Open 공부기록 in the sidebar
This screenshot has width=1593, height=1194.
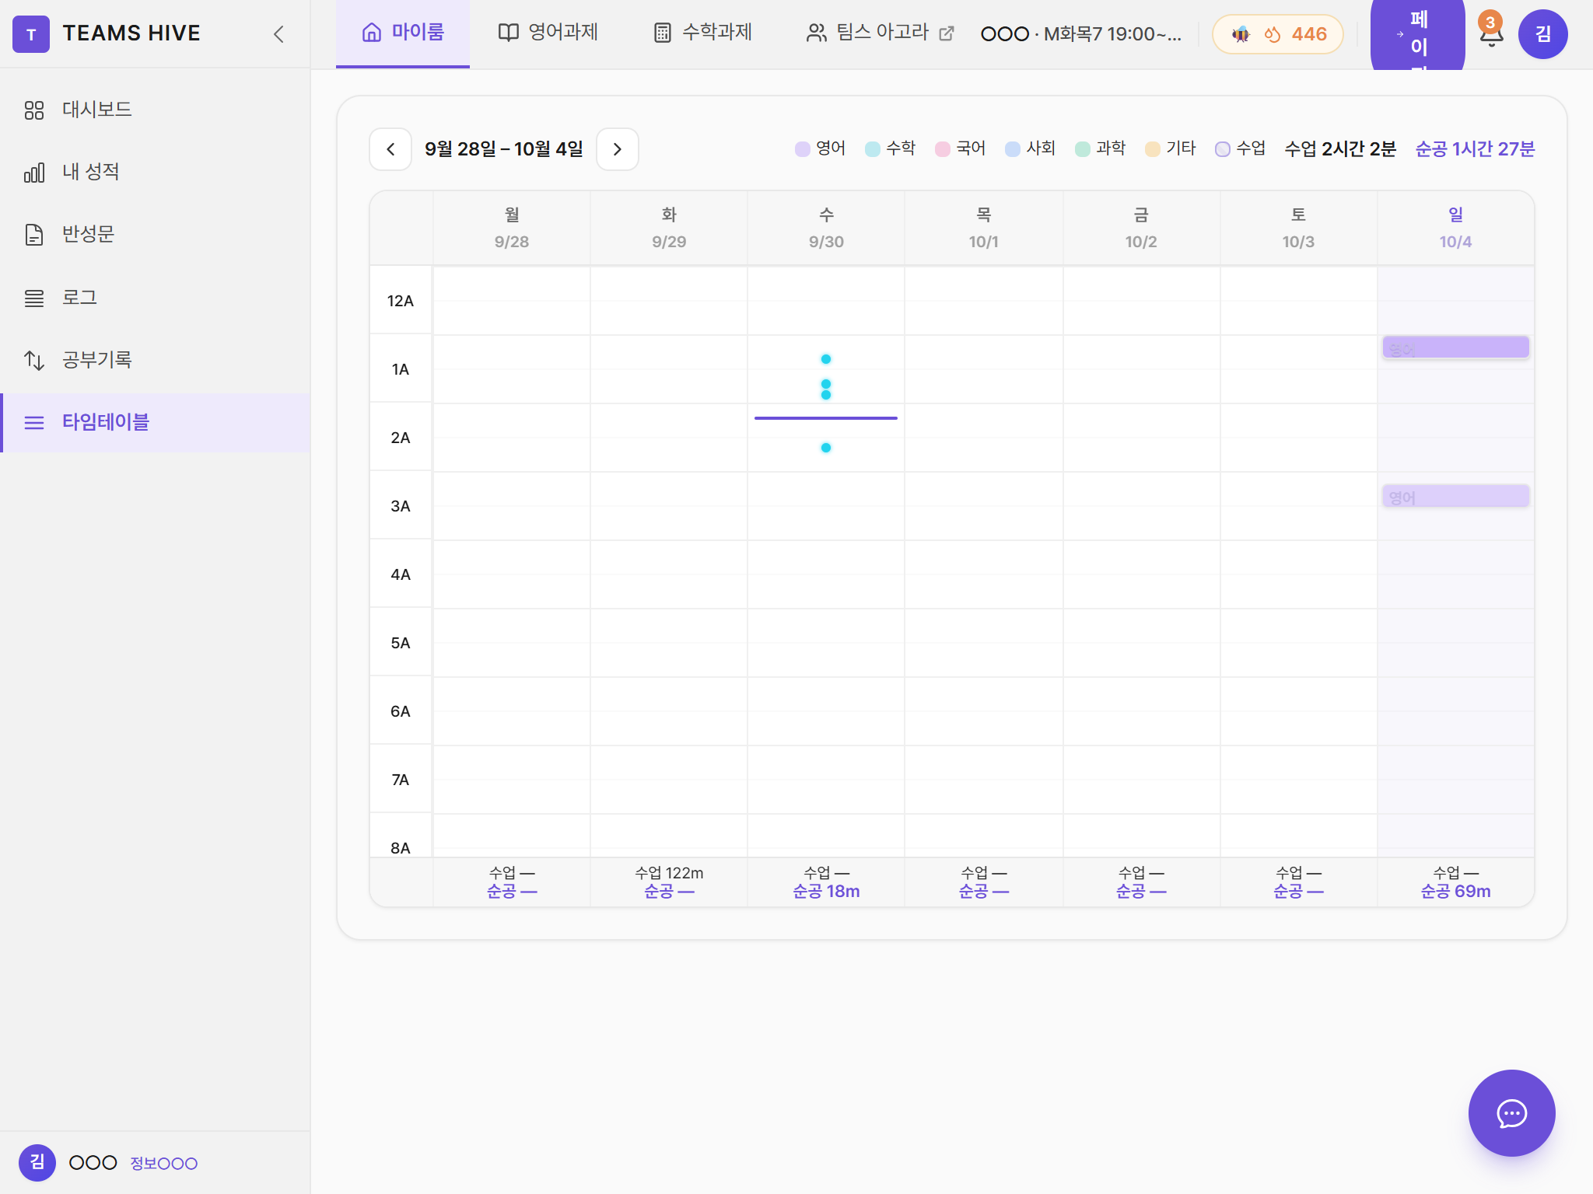click(x=156, y=360)
